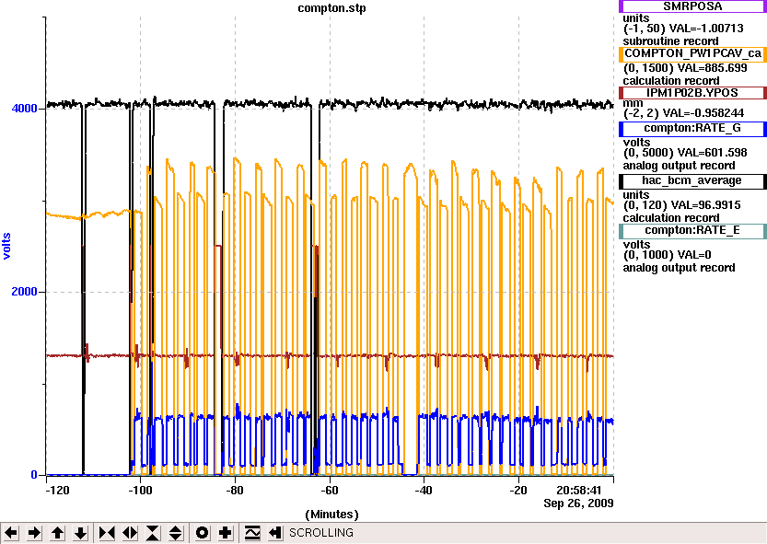This screenshot has height=544, width=767.
Task: Click the SCROLLING status label
Action: click(320, 533)
